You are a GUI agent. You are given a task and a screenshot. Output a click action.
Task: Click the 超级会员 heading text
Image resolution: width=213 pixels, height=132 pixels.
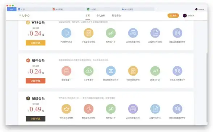[38, 98]
